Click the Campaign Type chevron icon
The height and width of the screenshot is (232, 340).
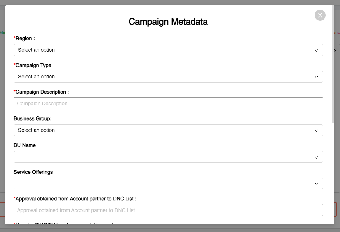click(316, 77)
